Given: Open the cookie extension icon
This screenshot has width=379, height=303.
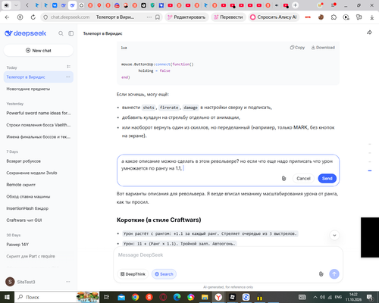Looking at the screenshot, I should click(x=321, y=17).
